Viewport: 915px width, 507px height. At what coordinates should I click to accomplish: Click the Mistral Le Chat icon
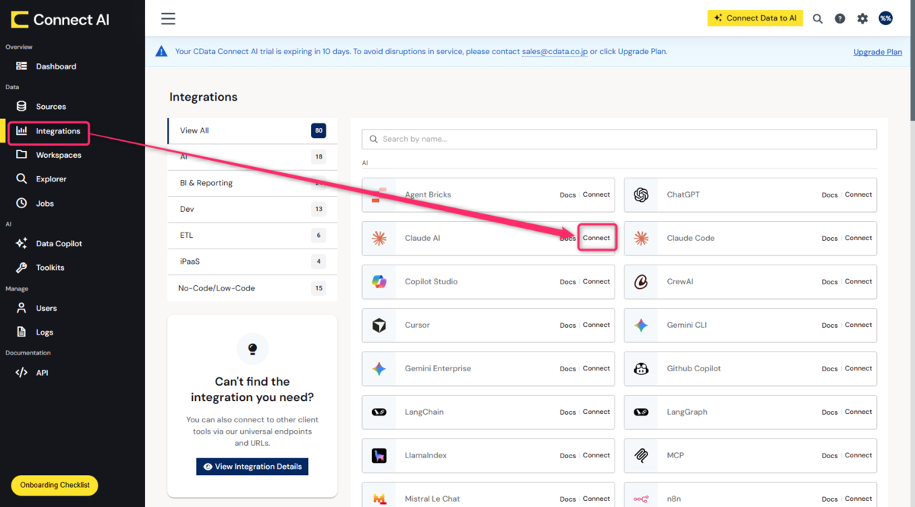(379, 499)
